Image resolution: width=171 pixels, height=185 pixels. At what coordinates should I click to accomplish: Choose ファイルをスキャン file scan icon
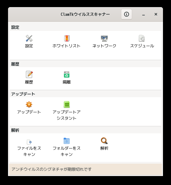point(29,142)
